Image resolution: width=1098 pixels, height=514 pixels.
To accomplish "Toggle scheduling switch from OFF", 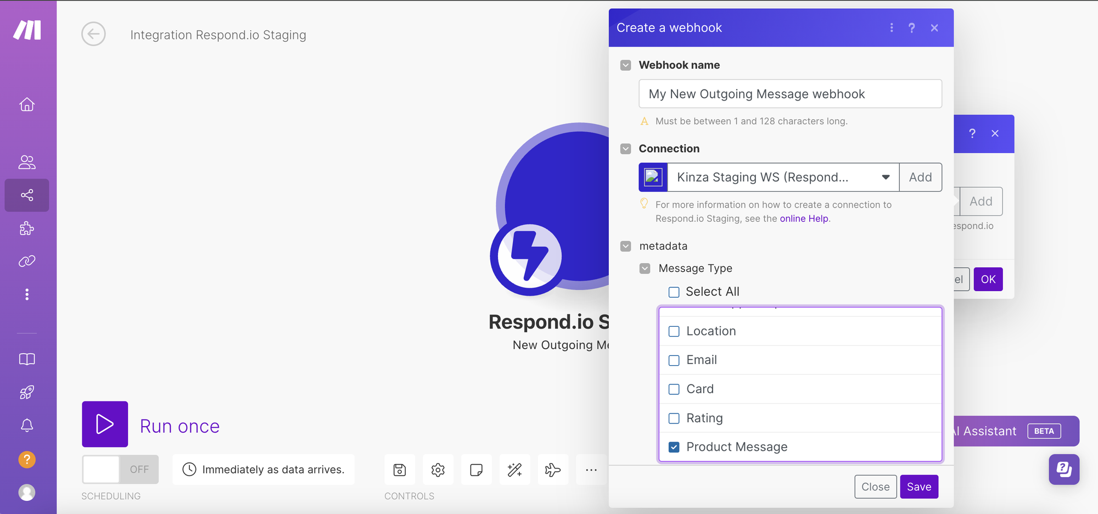I will (x=120, y=470).
